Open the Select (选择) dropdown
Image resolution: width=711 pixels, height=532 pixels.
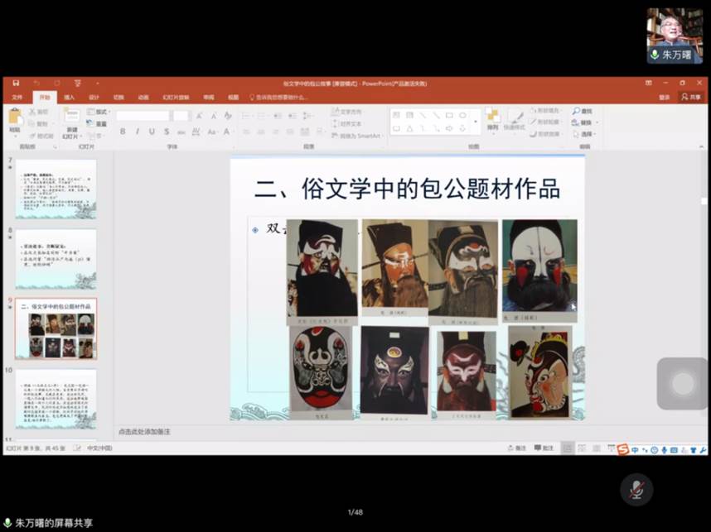[x=586, y=134]
